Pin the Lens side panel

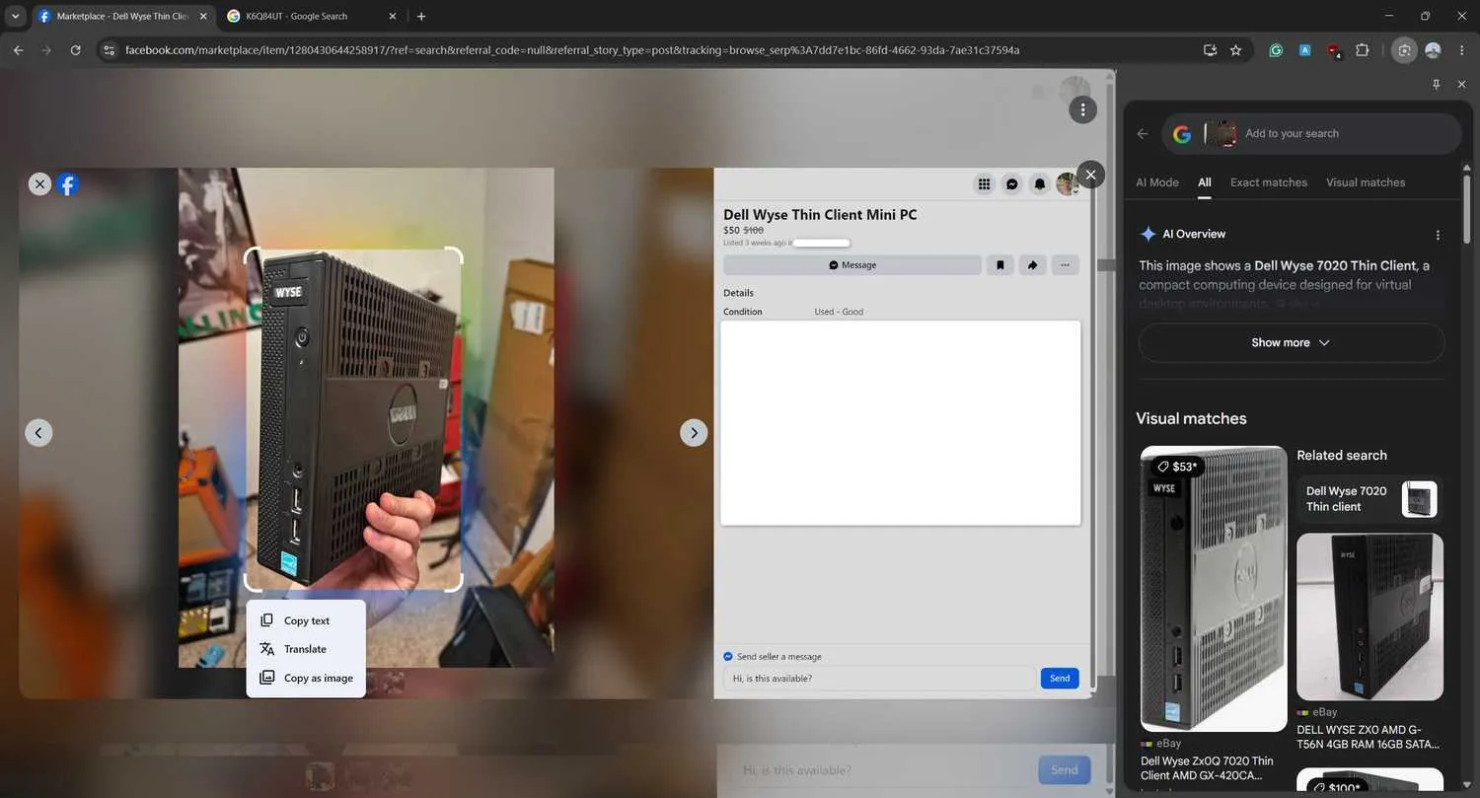point(1437,85)
